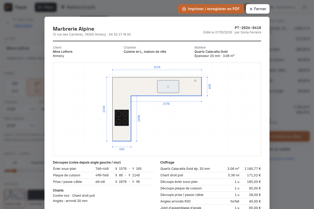Click the edition line mentioning Sonia Ferreira

tap(232, 32)
